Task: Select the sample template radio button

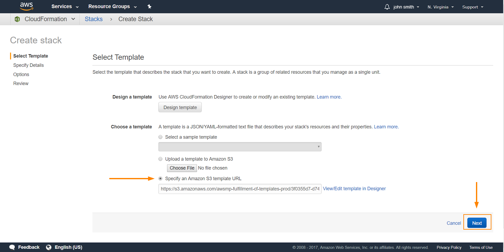Action: click(160, 137)
